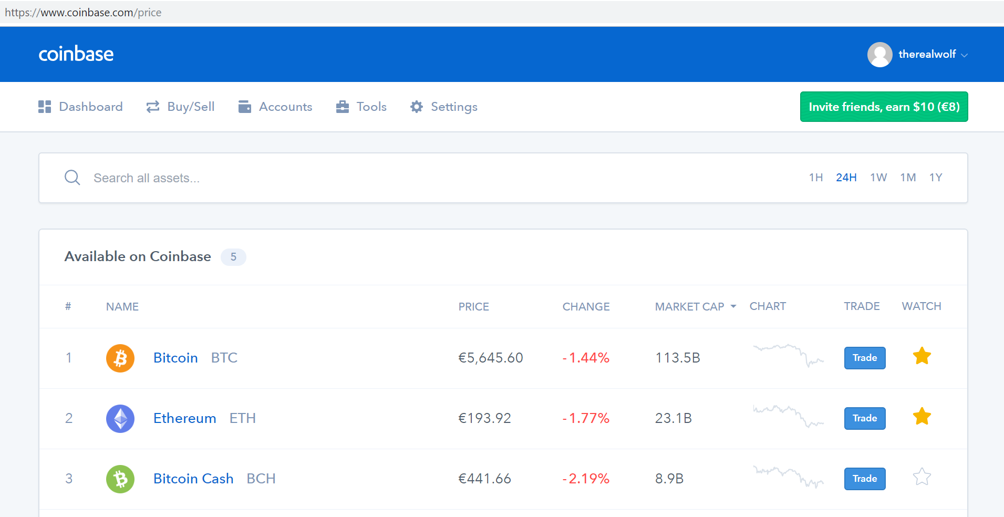The height and width of the screenshot is (517, 1004).
Task: Sort by MARKET CAP column header
Action: (x=690, y=307)
